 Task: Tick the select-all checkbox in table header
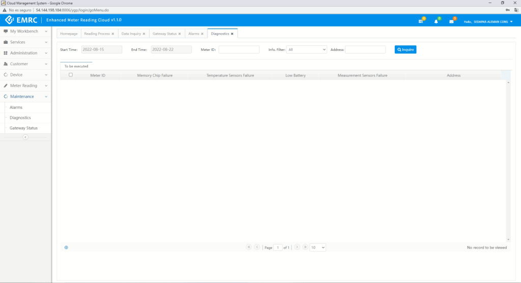(71, 75)
